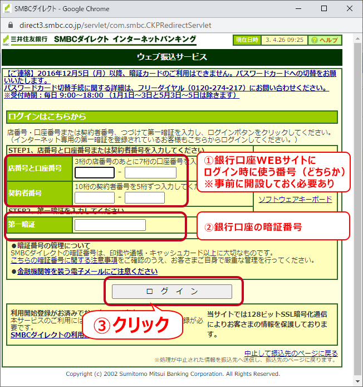Click the ヘルプ help button
Image resolution: width=363 pixels, height=387 pixels.
[325, 40]
